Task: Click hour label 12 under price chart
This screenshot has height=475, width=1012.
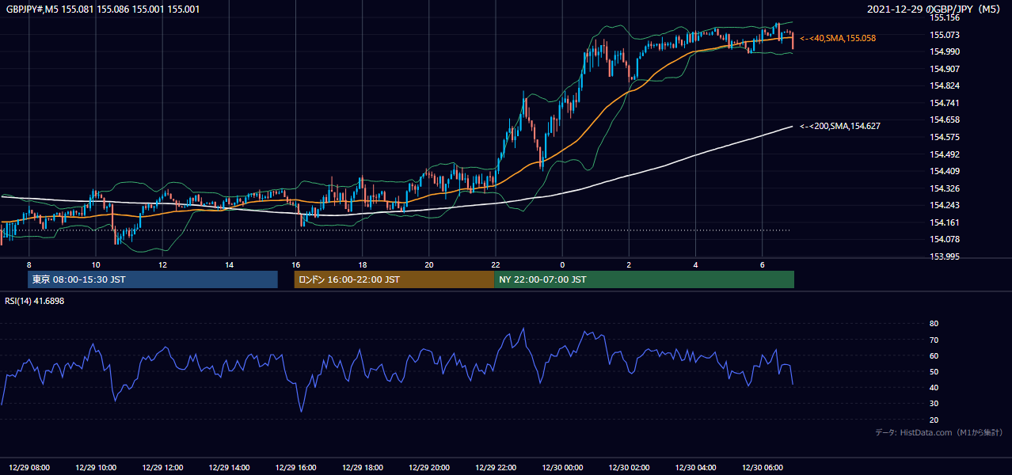Action: click(162, 264)
